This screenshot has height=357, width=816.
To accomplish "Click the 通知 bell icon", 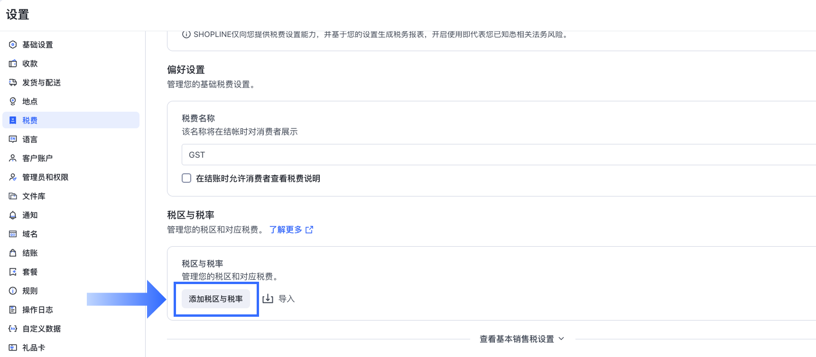I will 13,215.
